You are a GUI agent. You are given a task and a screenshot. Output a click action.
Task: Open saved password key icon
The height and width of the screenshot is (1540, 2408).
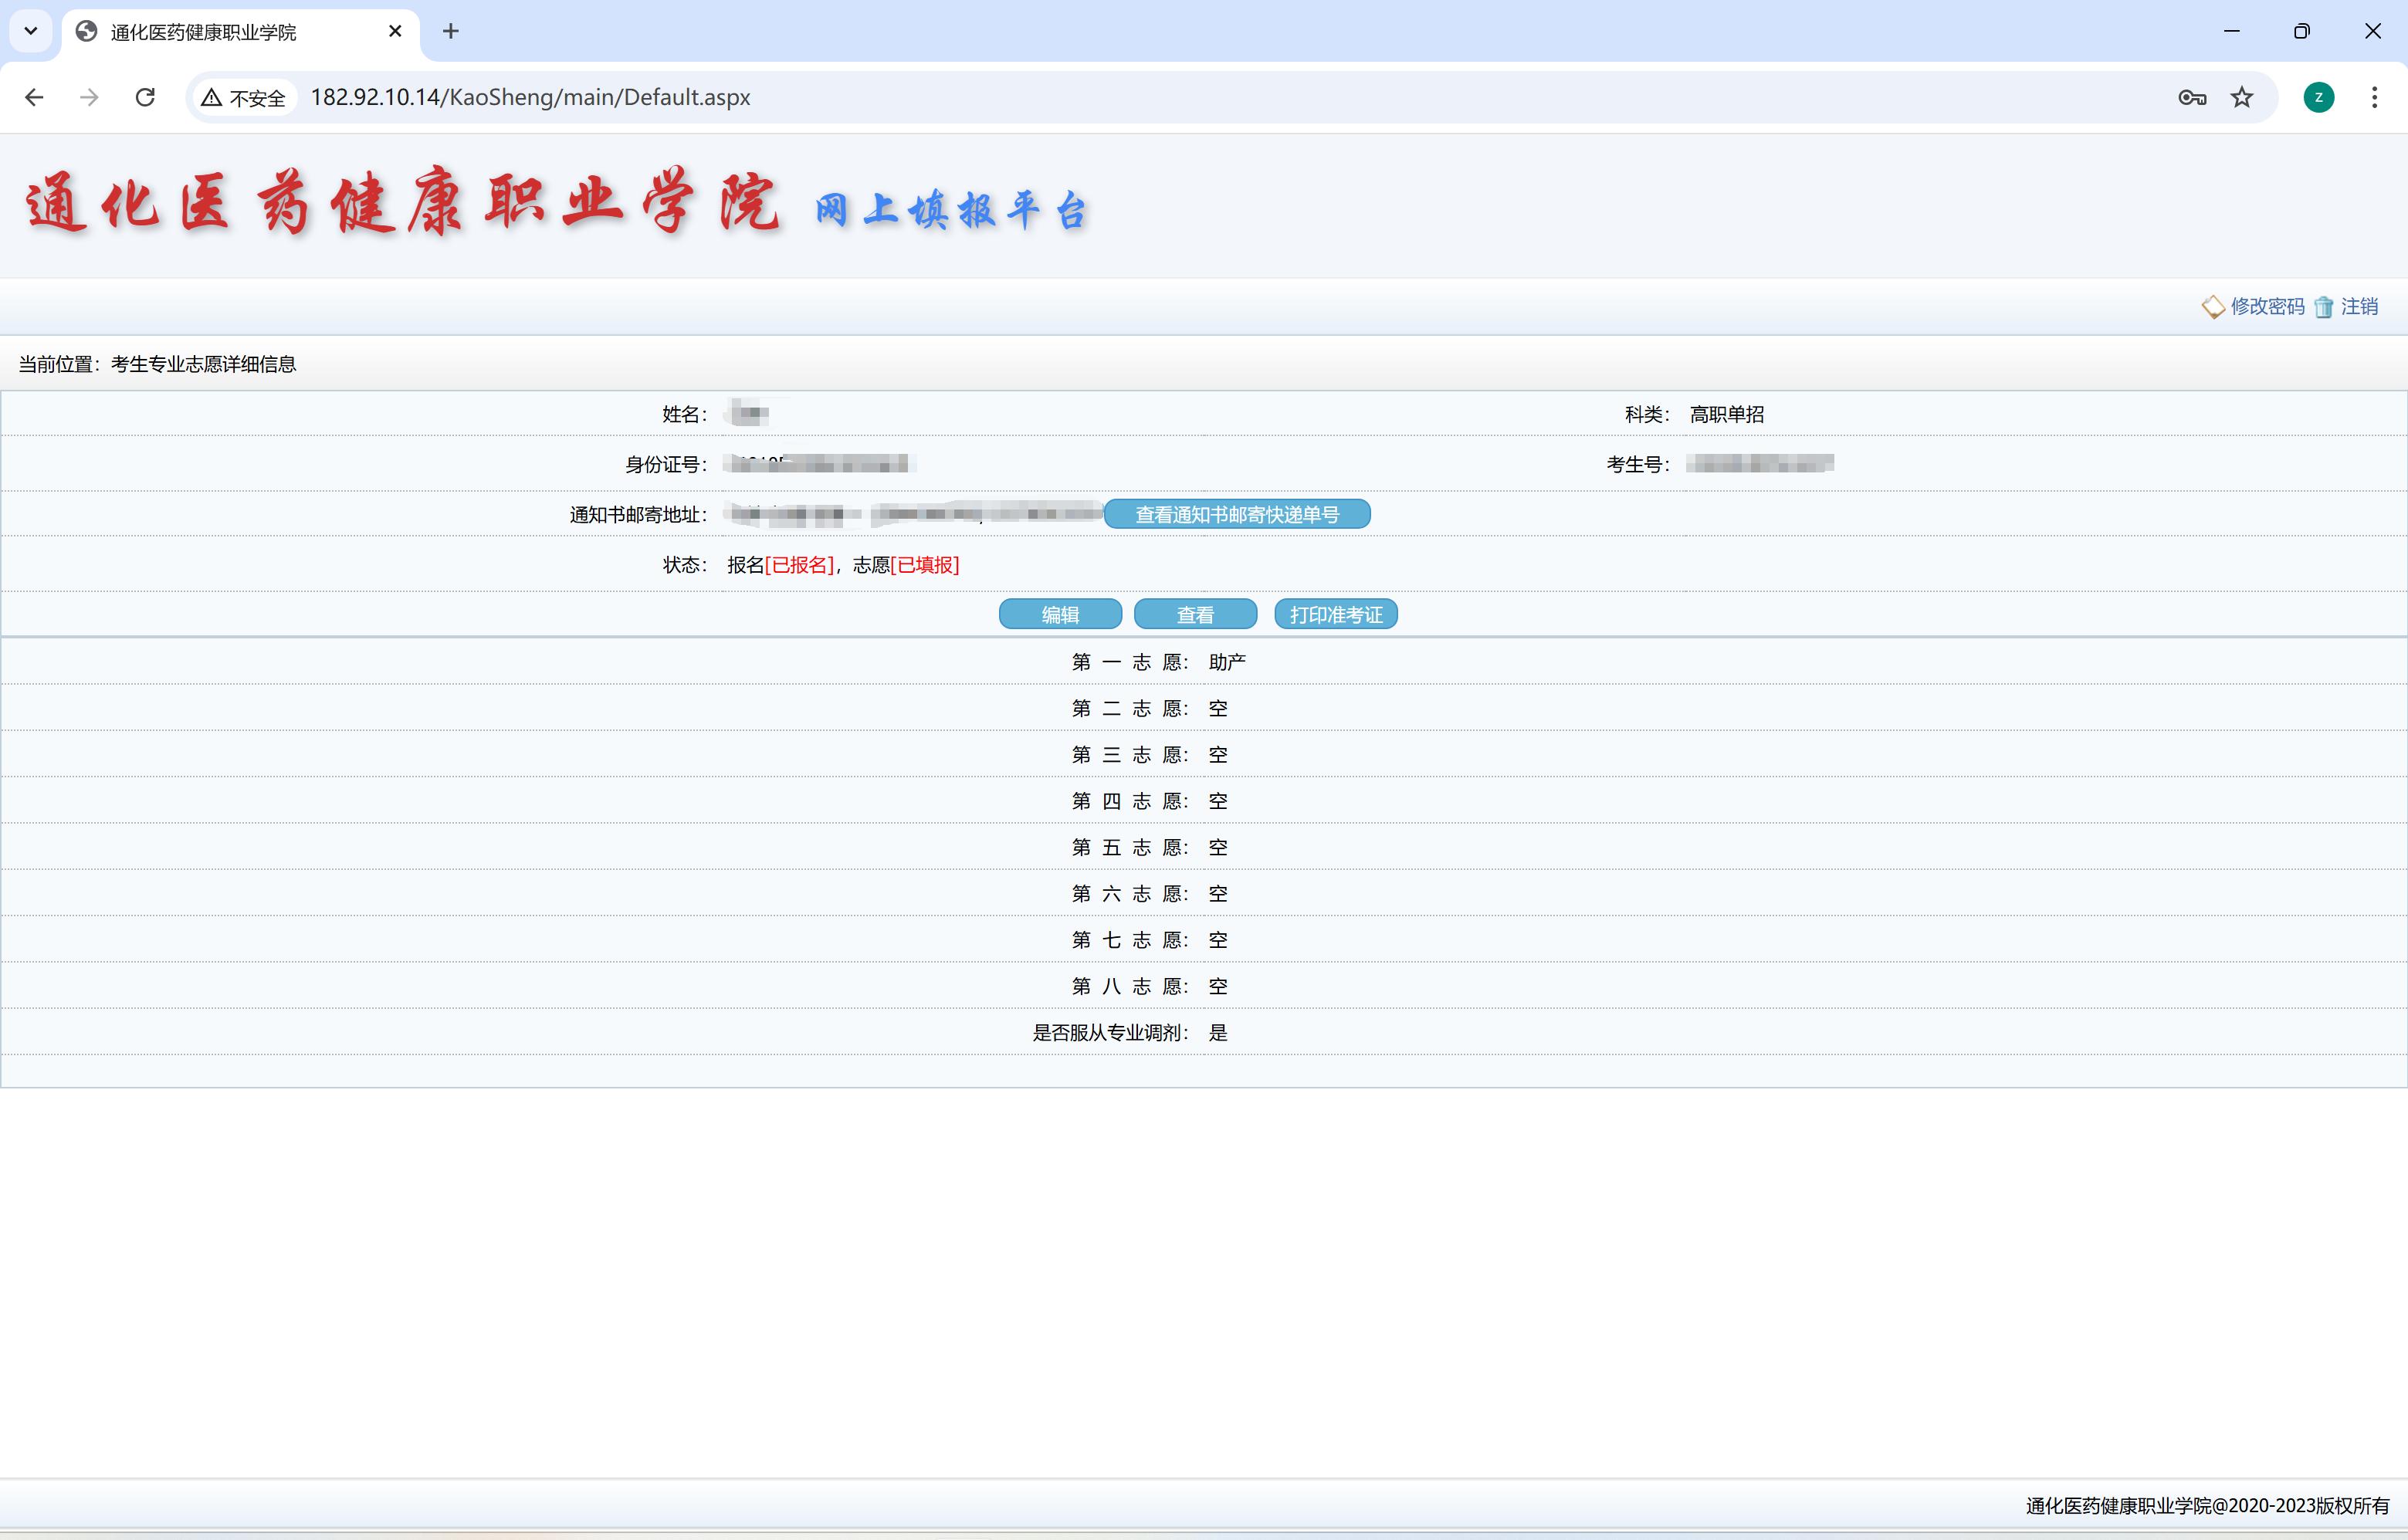pyautogui.click(x=2192, y=97)
